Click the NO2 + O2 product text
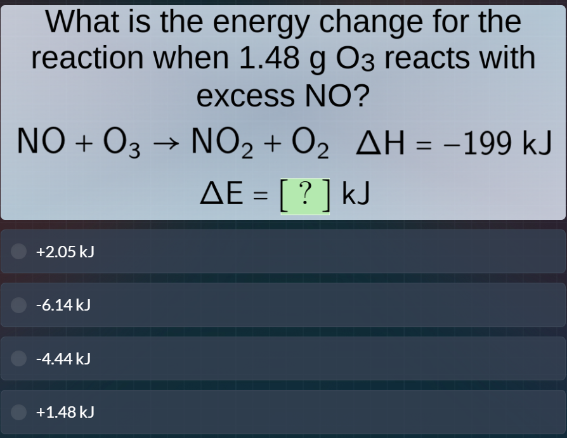The image size is (567, 438). 260,144
